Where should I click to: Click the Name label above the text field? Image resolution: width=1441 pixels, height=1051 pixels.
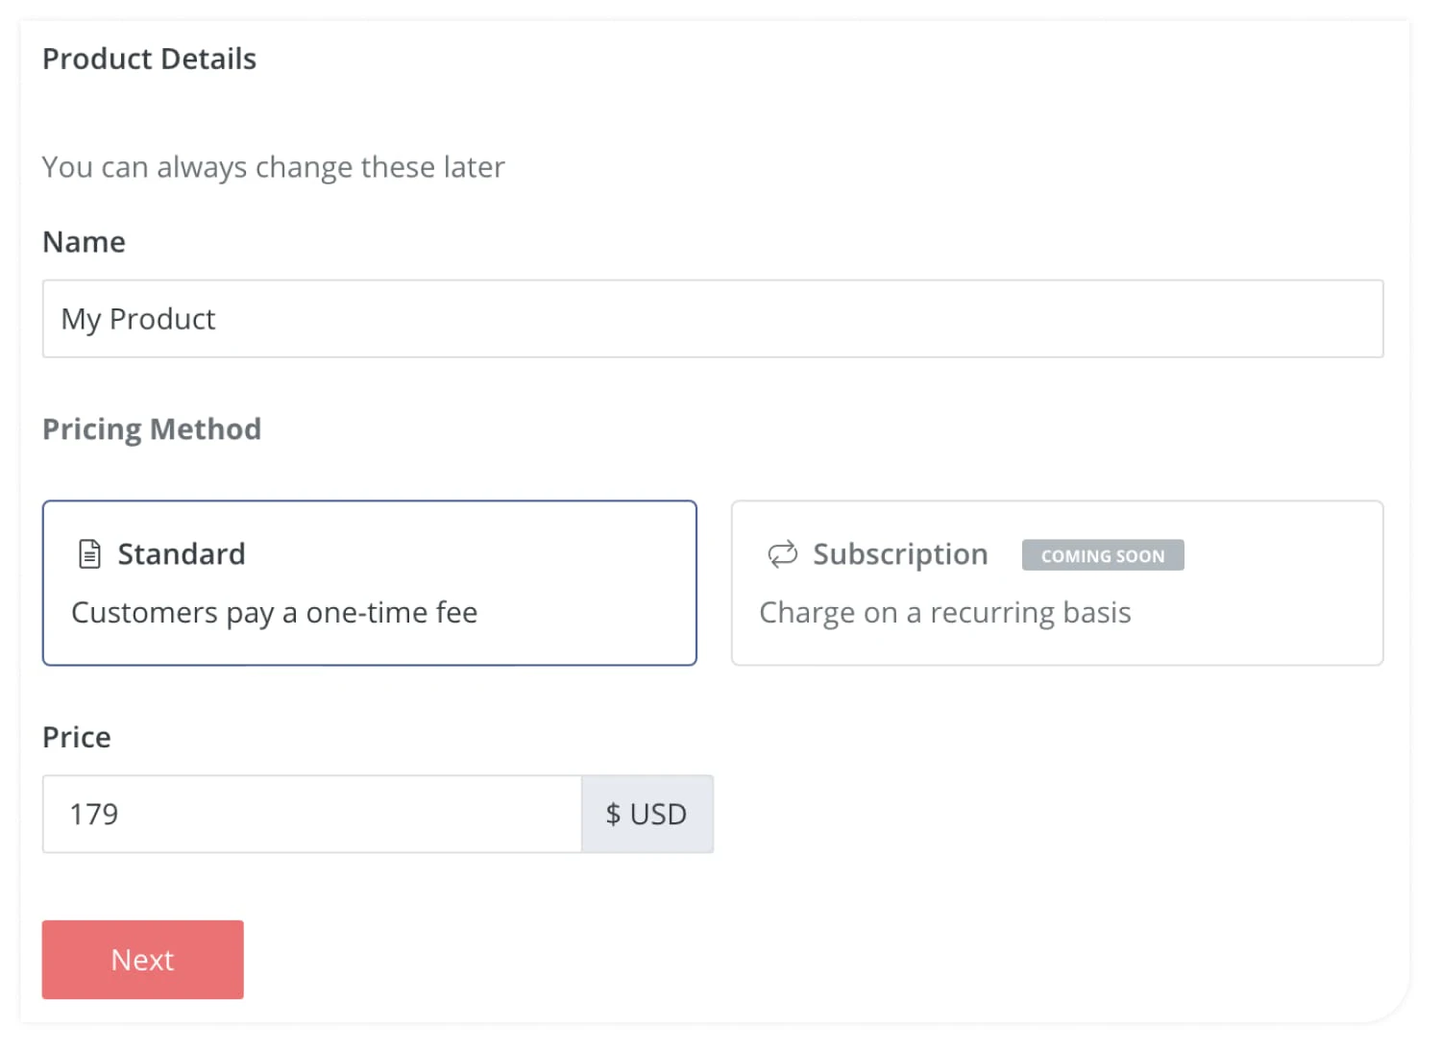pos(84,241)
